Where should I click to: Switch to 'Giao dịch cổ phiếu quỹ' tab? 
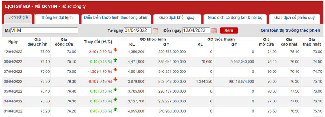(294, 18)
